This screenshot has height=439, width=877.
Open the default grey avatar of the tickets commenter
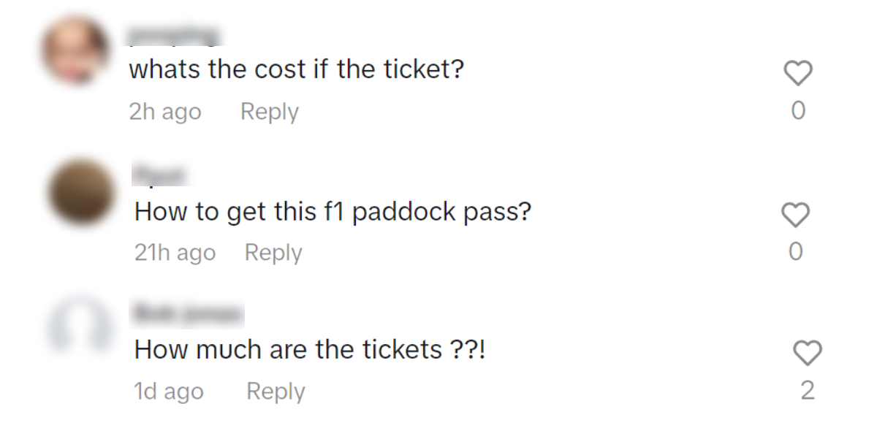click(81, 327)
